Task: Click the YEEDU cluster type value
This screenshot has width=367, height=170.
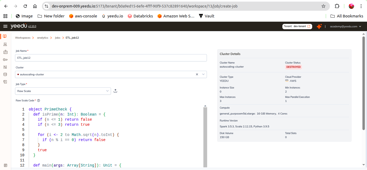Action: [x=224, y=81]
